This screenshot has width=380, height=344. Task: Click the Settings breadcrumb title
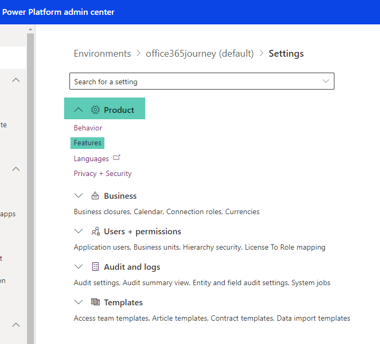coord(286,54)
